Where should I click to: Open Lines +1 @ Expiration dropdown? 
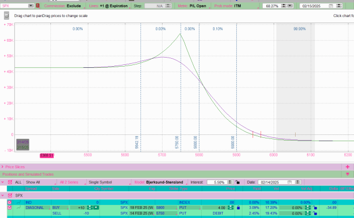pyautogui.click(x=110, y=6)
